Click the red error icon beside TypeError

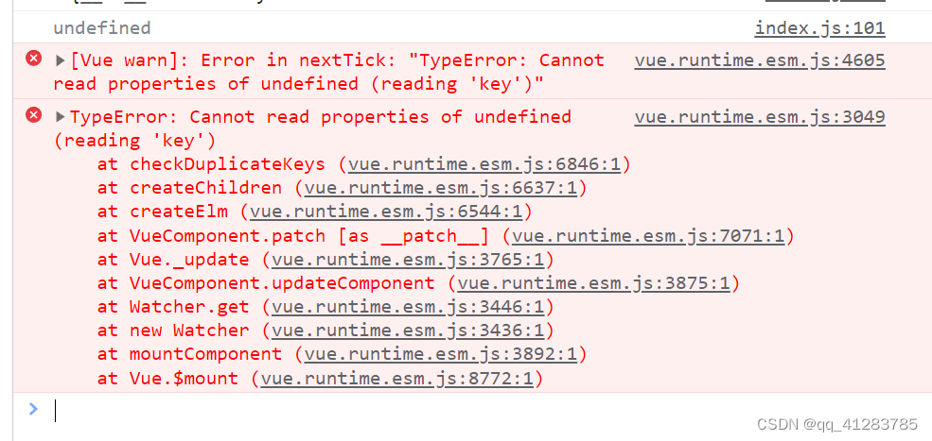pos(34,114)
